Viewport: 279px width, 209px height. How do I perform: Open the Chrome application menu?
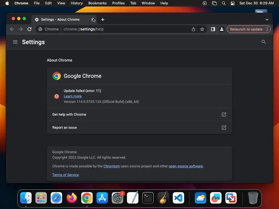pyautogui.click(x=21, y=3)
